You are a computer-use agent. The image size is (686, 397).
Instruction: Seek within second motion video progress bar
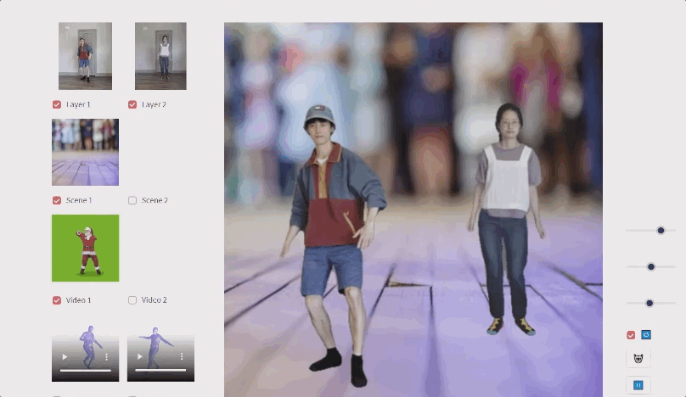(160, 371)
